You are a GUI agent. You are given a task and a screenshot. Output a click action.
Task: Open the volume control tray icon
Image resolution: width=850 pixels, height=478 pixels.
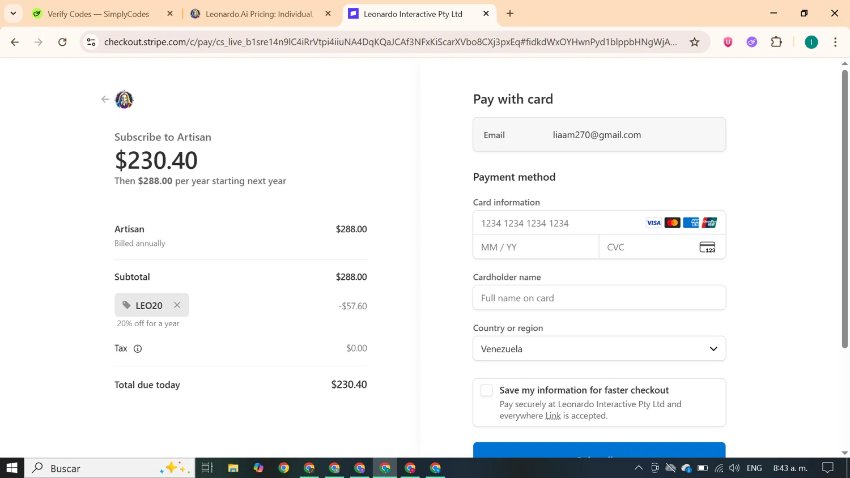734,468
